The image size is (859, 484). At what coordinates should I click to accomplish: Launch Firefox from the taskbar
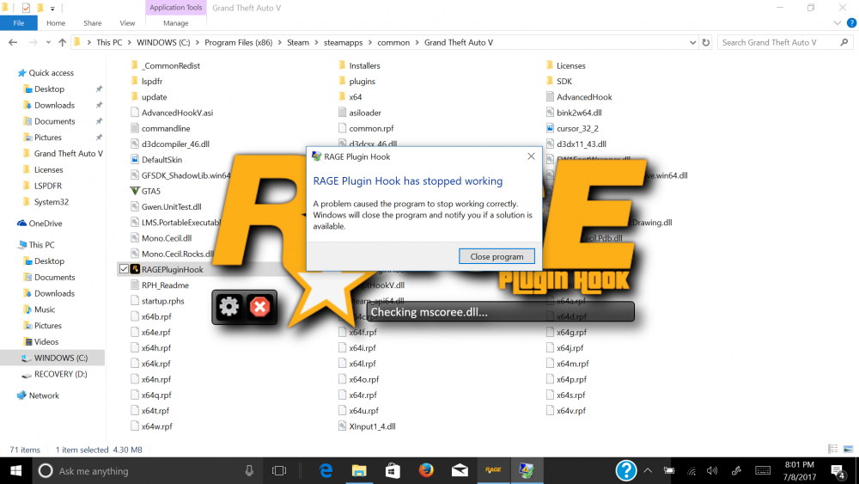(426, 470)
